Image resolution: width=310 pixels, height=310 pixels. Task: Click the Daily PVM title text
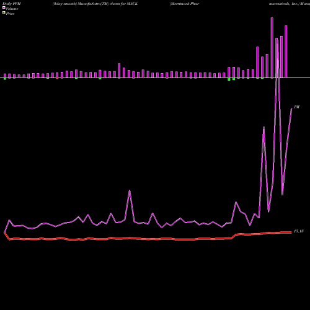pyautogui.click(x=12, y=4)
